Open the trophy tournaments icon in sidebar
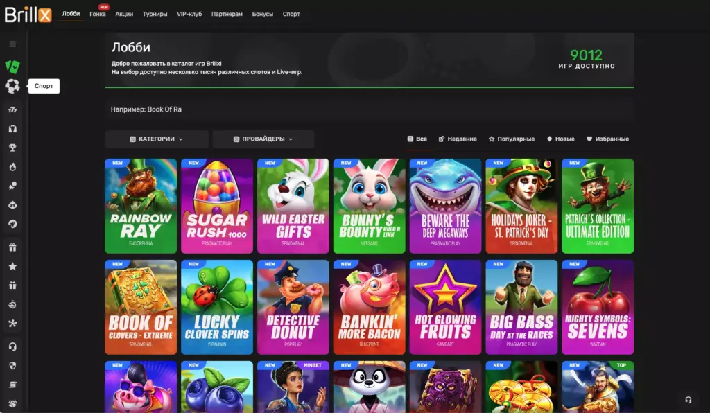 10,148
